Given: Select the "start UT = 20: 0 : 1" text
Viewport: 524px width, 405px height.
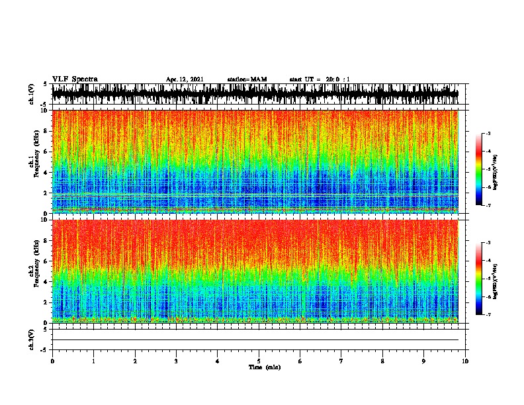Looking at the screenshot, I should click(320, 79).
